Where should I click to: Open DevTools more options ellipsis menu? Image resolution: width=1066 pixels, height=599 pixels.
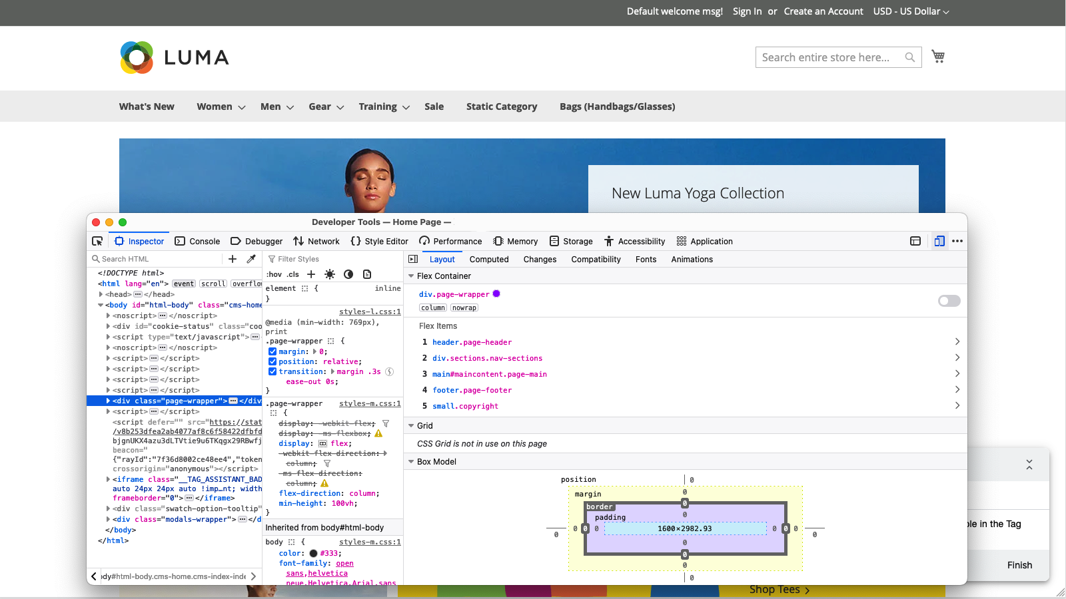[957, 241]
